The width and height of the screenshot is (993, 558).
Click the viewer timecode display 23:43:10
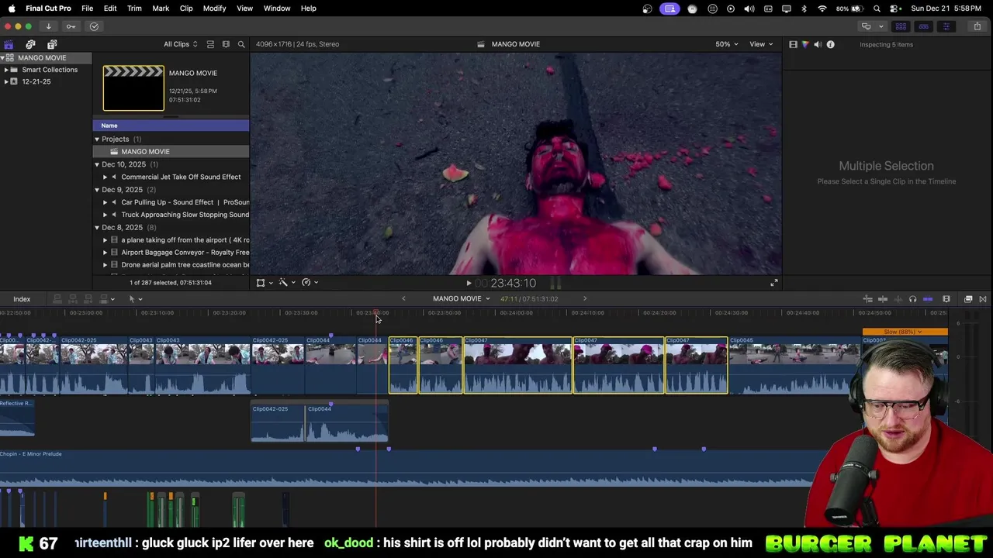(513, 284)
